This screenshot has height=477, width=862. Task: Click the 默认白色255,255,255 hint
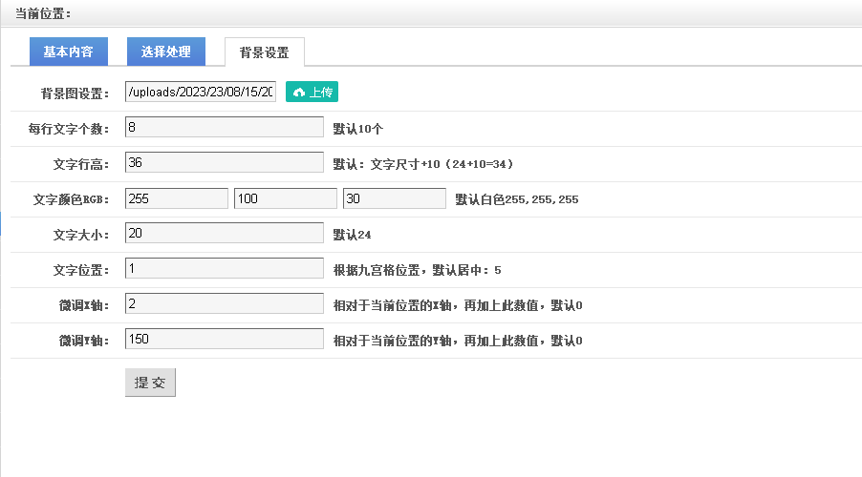tap(517, 199)
